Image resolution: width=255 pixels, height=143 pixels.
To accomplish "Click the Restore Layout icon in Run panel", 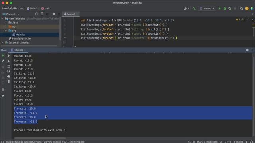I will pyautogui.click(x=3, y=89).
